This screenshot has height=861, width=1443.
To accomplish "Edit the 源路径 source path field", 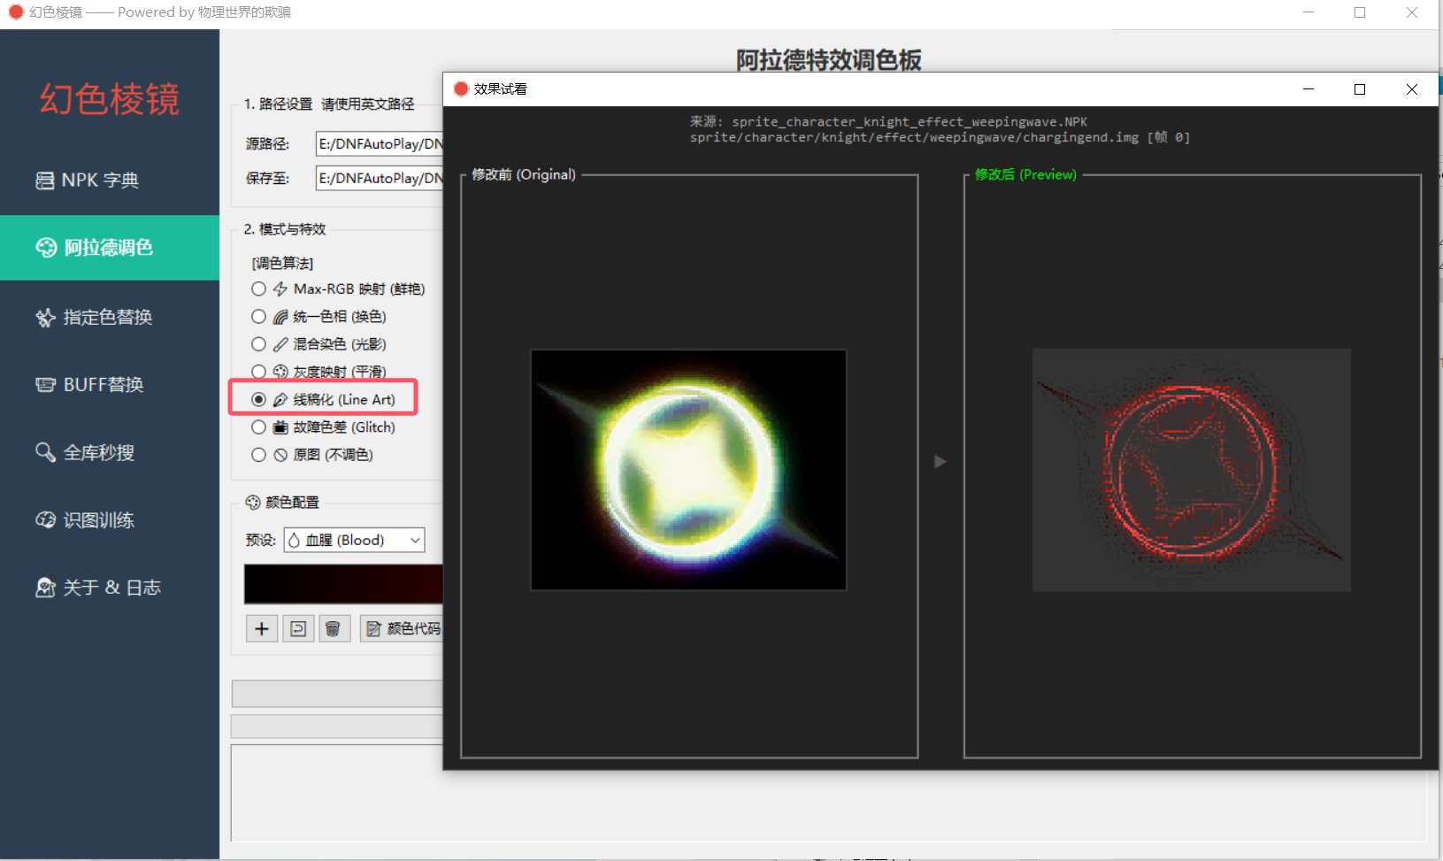I will click(380, 143).
